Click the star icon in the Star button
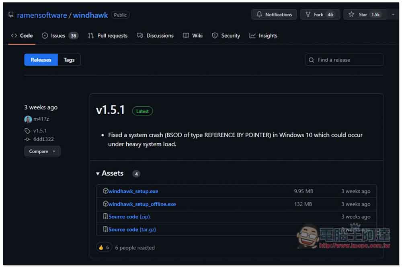 [351, 14]
